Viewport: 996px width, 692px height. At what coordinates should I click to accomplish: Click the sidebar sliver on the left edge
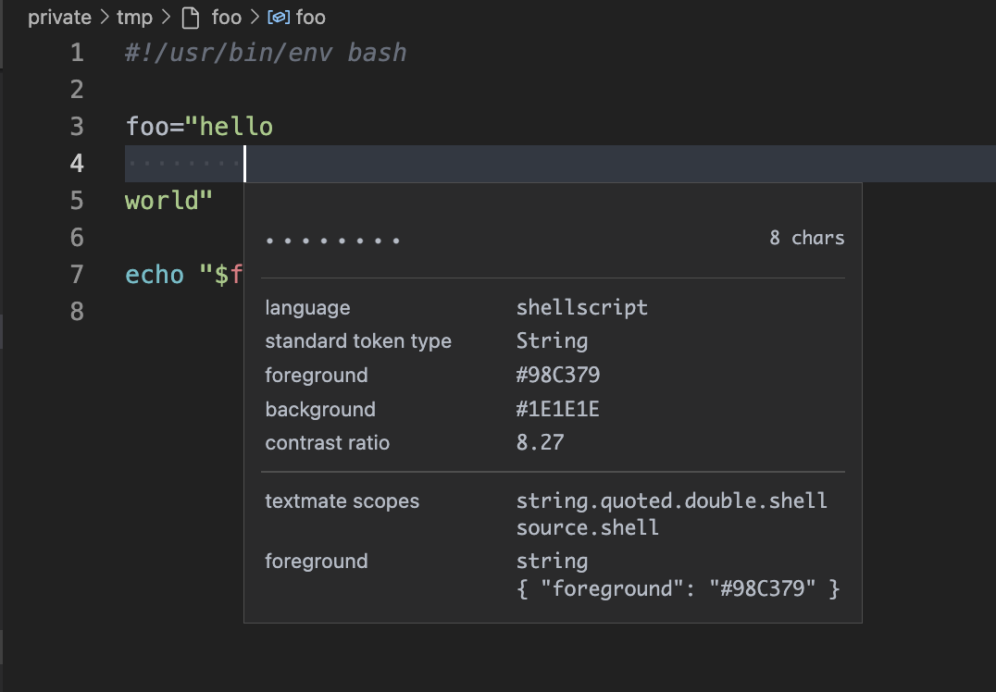3,333
